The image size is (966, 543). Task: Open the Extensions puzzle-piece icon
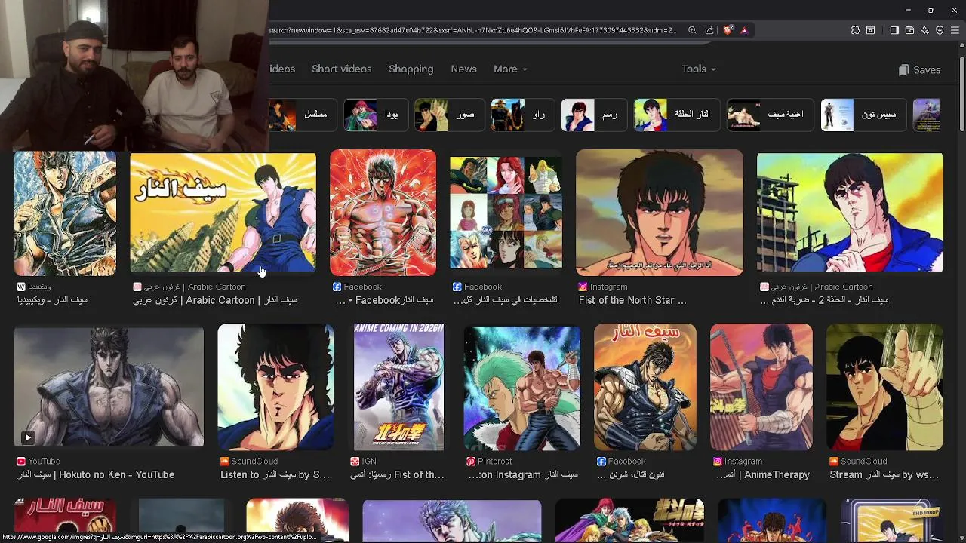(x=855, y=30)
